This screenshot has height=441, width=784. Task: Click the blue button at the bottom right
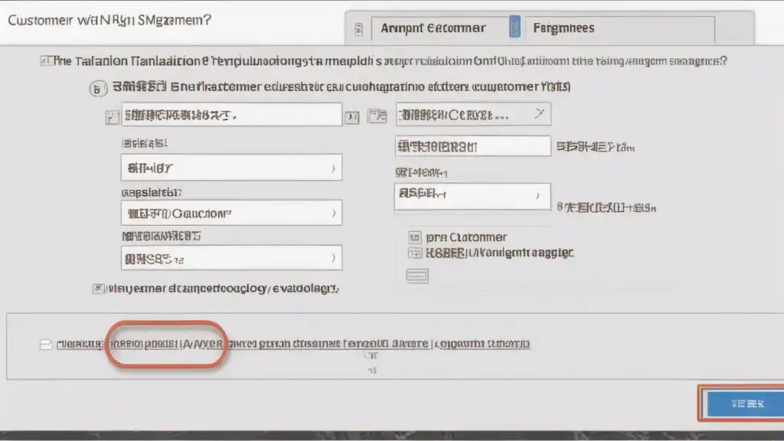point(746,403)
